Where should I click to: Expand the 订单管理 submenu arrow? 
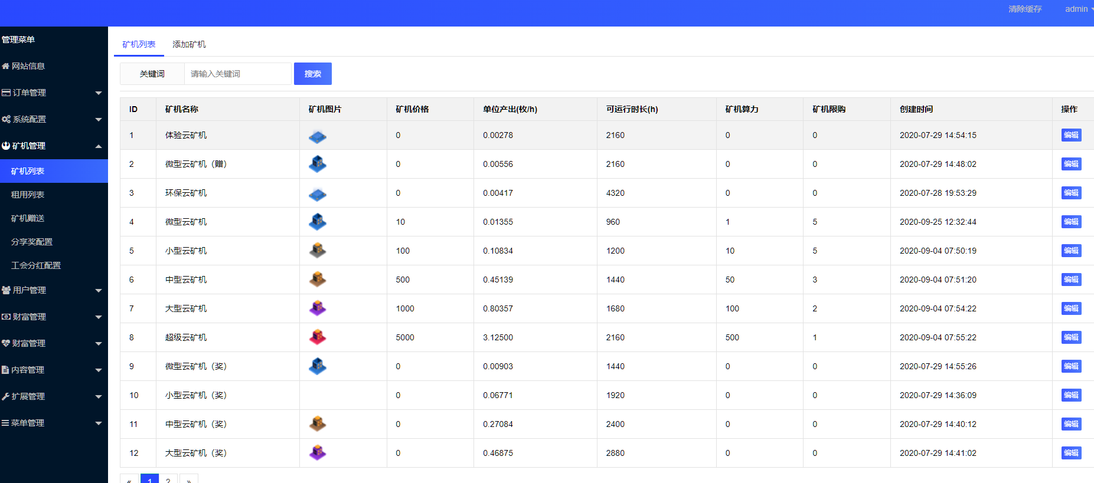[99, 93]
